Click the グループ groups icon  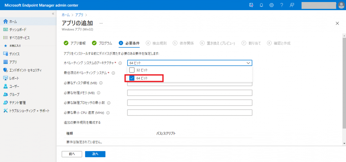coord(6,94)
